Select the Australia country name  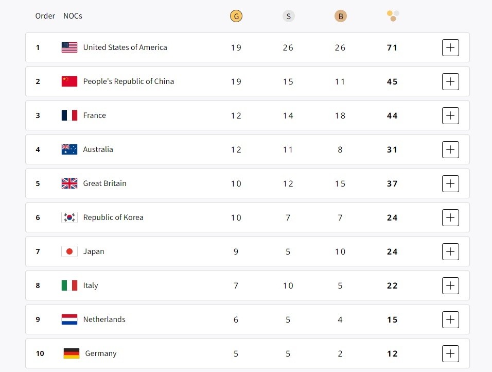[x=98, y=149]
